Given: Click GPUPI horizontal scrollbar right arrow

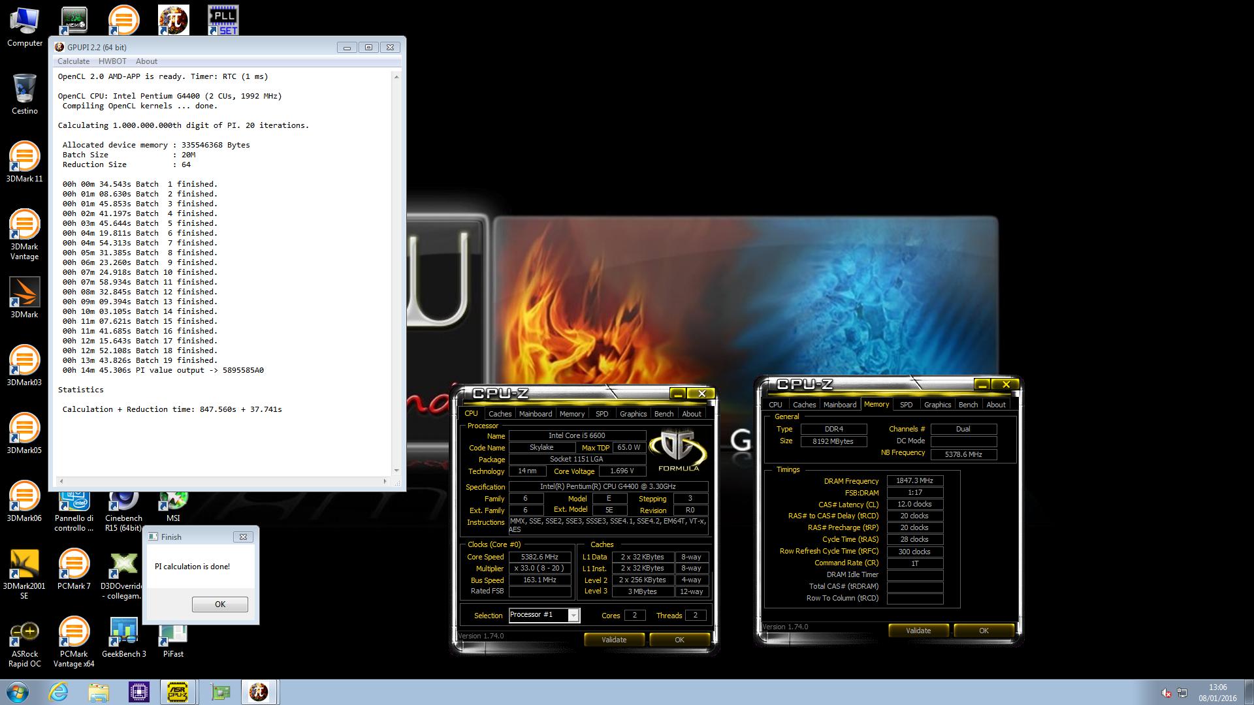Looking at the screenshot, I should pyautogui.click(x=386, y=481).
